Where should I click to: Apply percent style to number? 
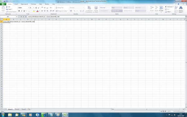click(74, 11)
